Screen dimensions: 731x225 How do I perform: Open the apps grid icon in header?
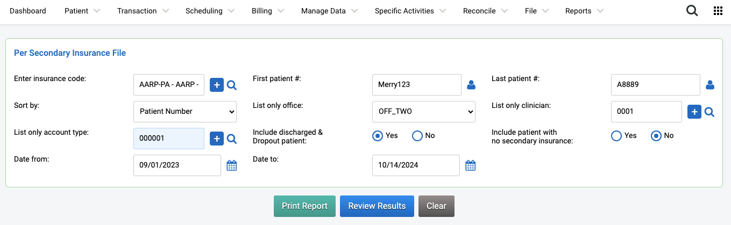tap(718, 11)
